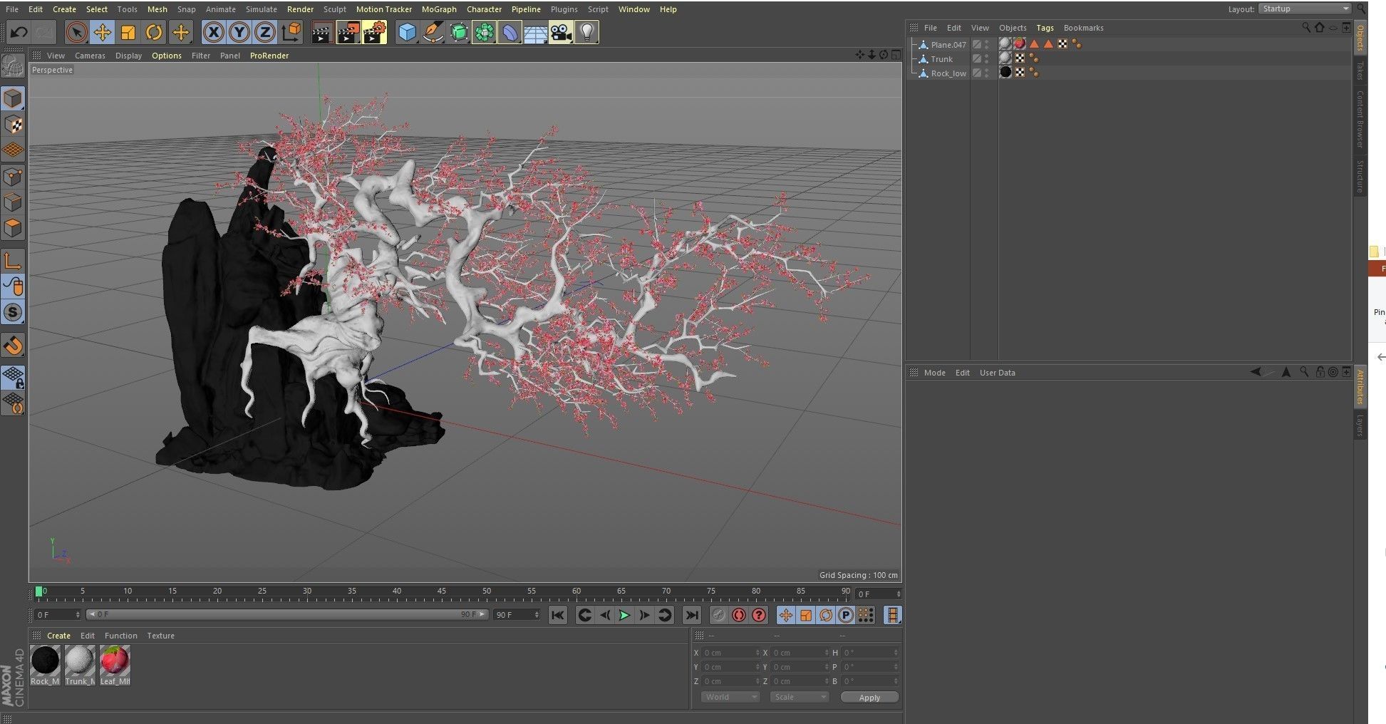The height and width of the screenshot is (724, 1386).
Task: Add a Camera object via toolbar icon
Action: [x=561, y=32]
